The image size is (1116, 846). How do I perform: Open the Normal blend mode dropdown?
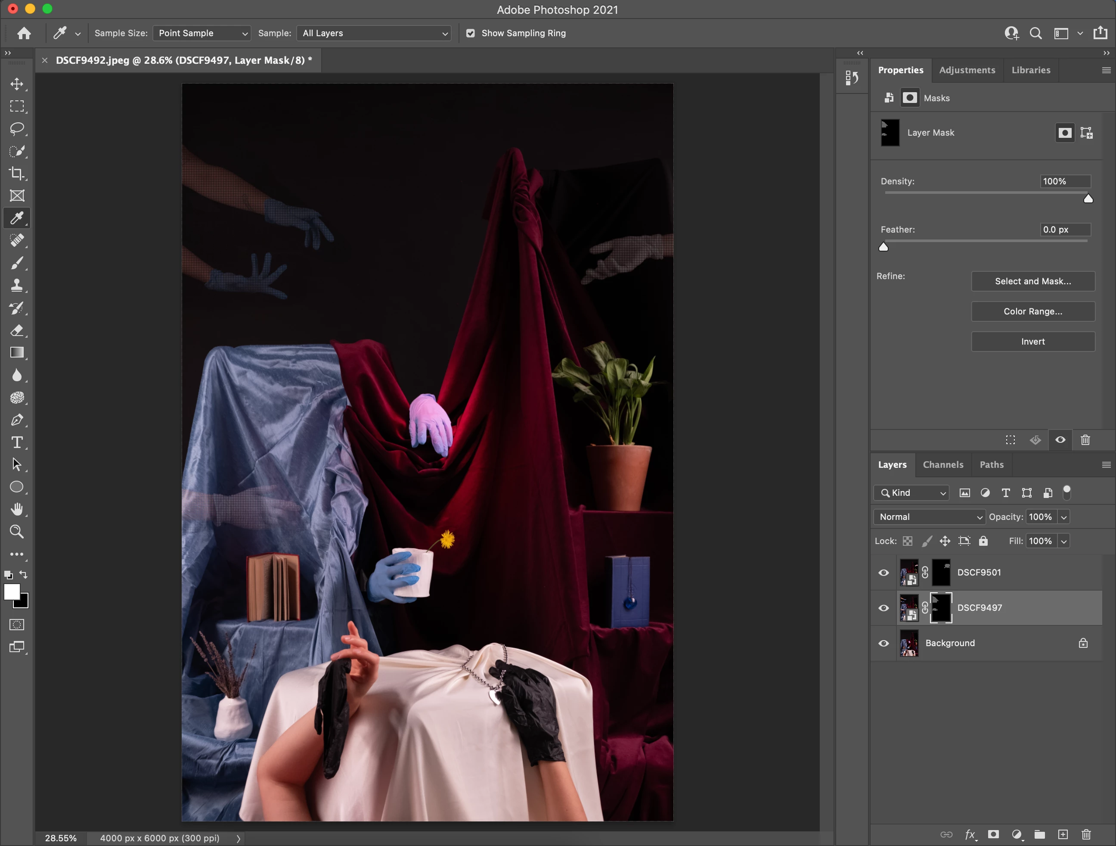coord(929,517)
